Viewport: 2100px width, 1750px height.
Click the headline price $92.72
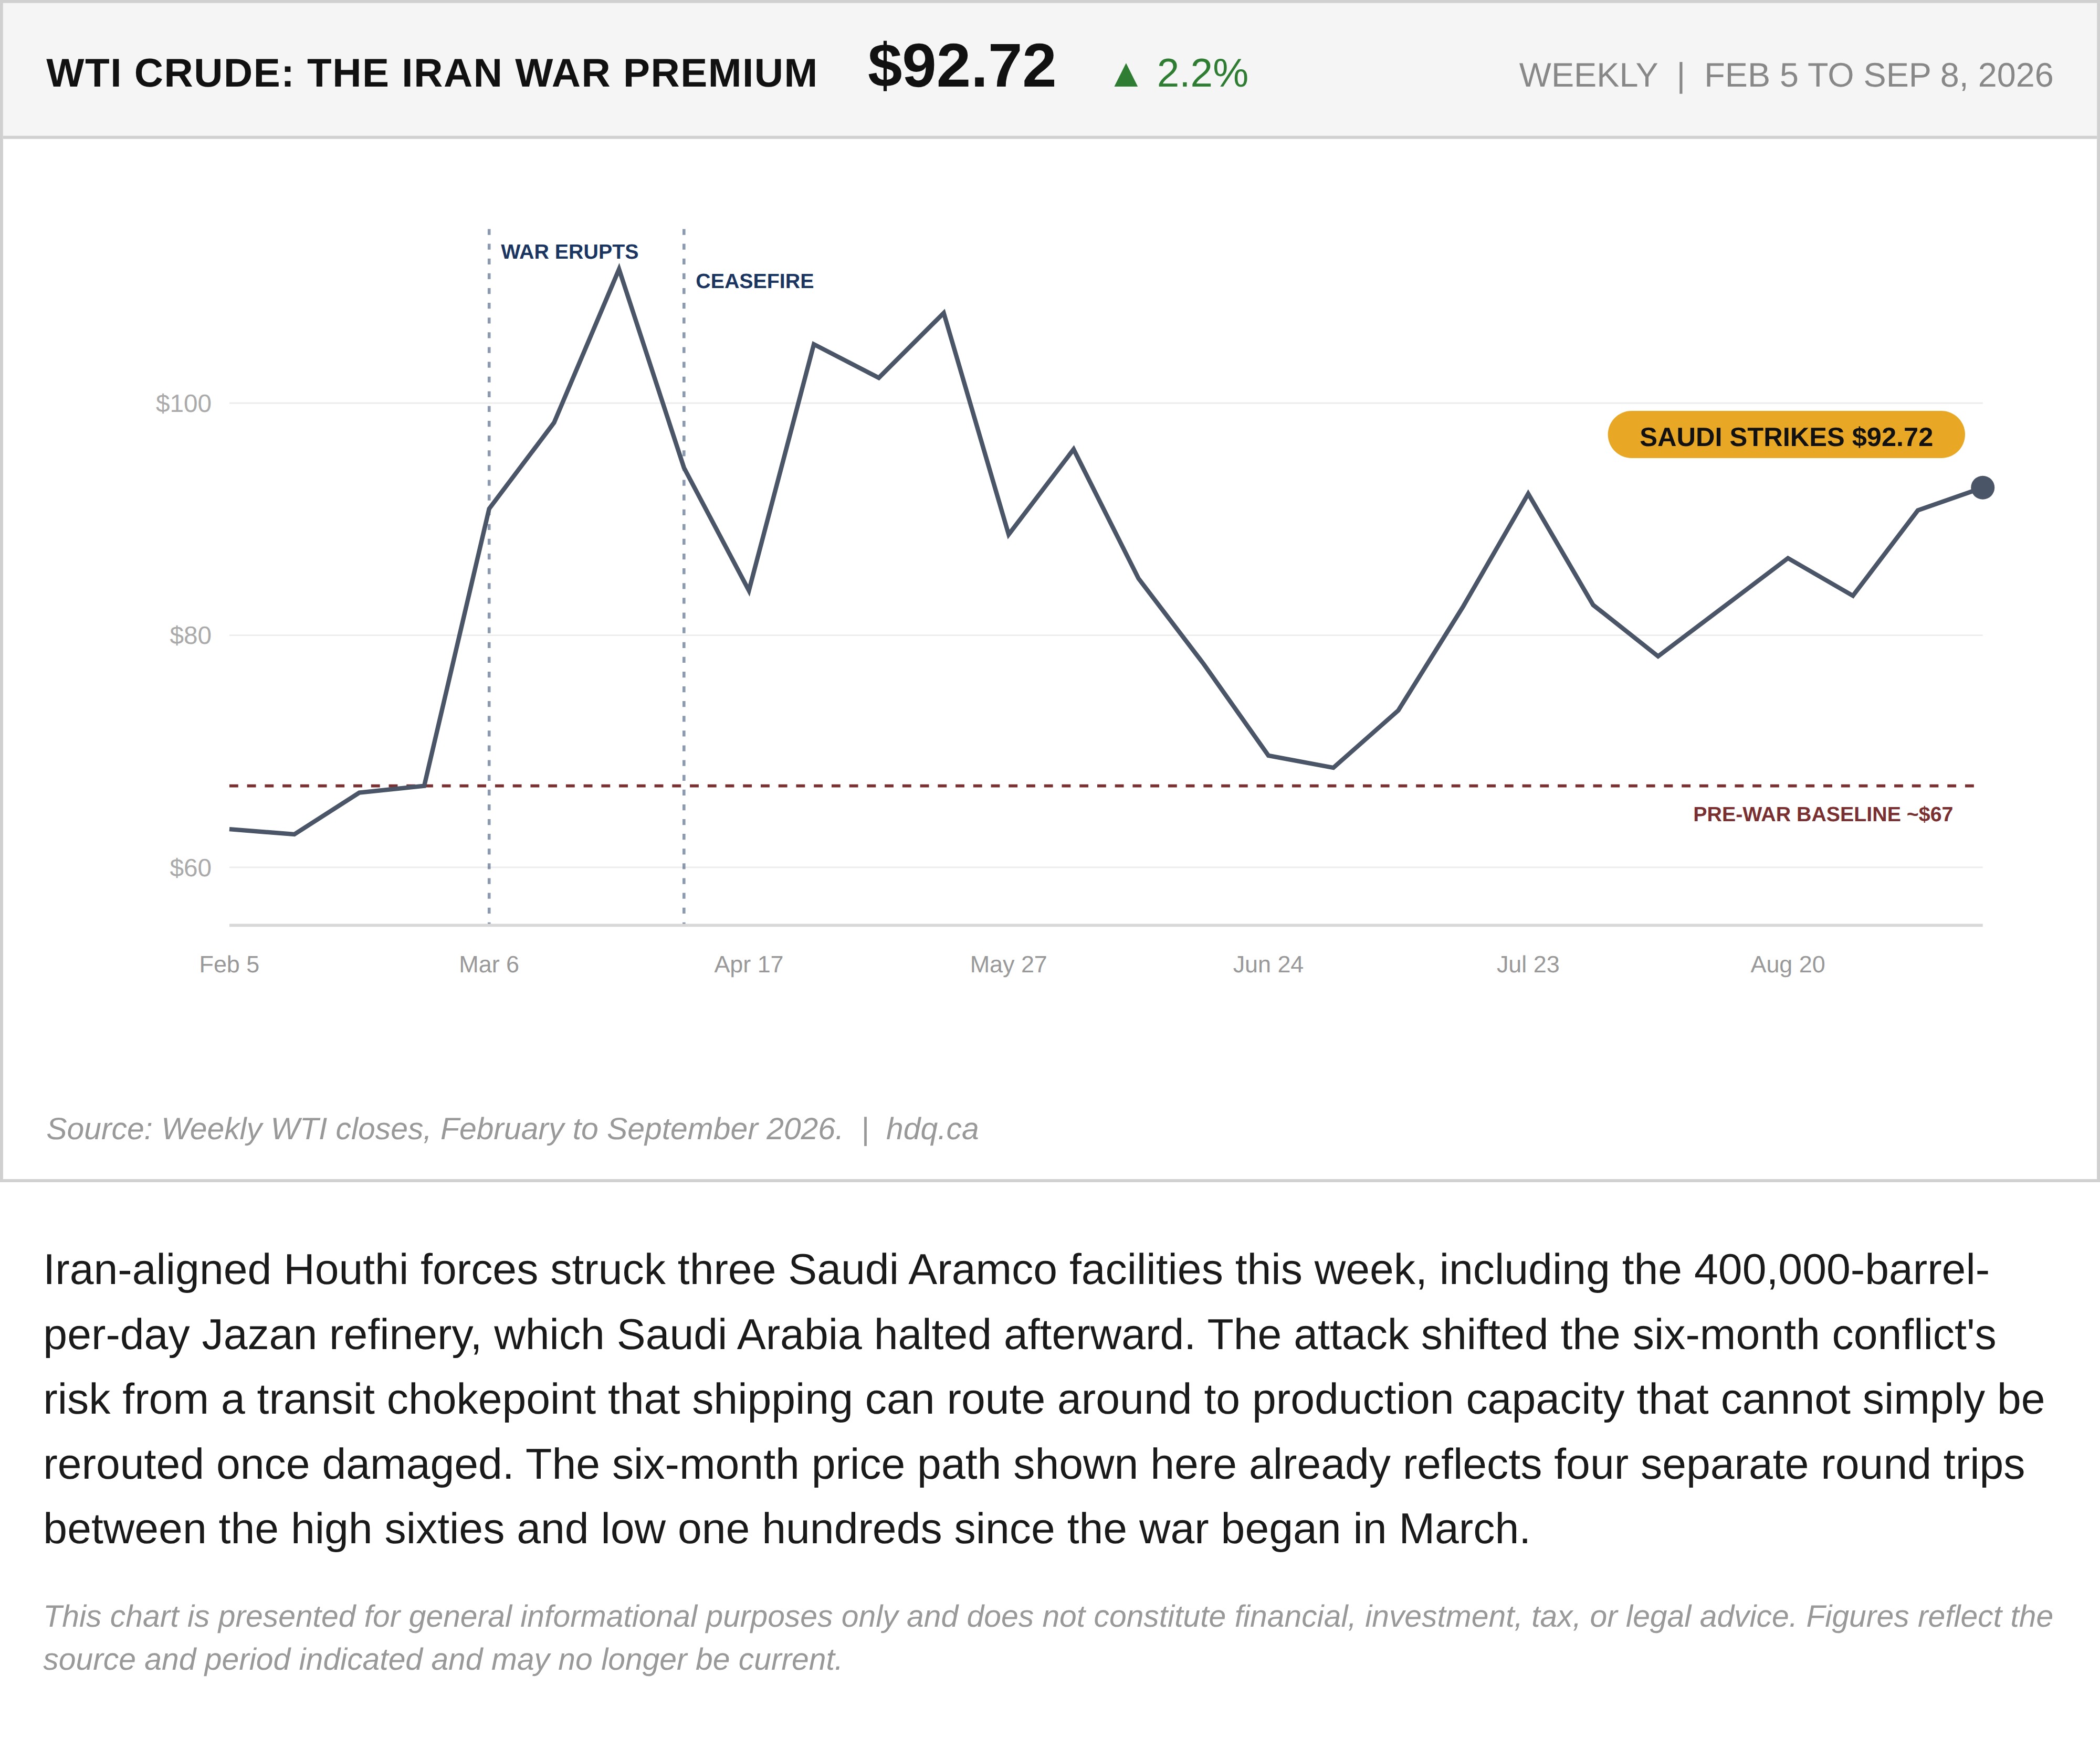[x=961, y=67]
